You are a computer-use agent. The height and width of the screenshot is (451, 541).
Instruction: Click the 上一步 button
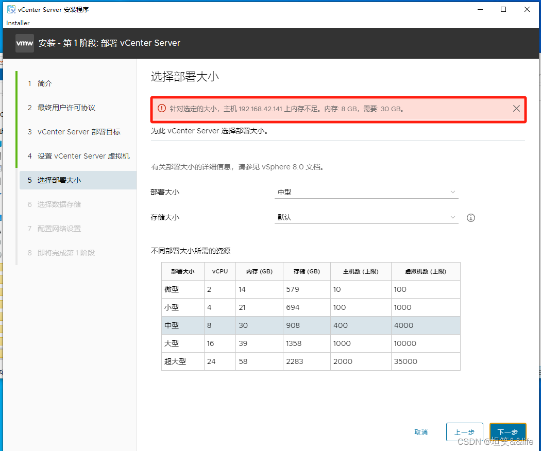[464, 431]
